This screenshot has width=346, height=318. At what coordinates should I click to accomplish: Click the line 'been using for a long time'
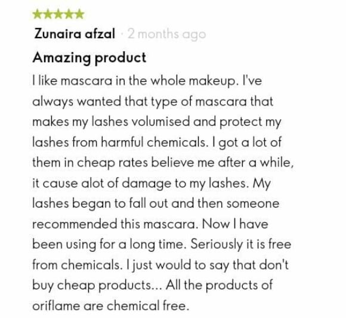162,245
